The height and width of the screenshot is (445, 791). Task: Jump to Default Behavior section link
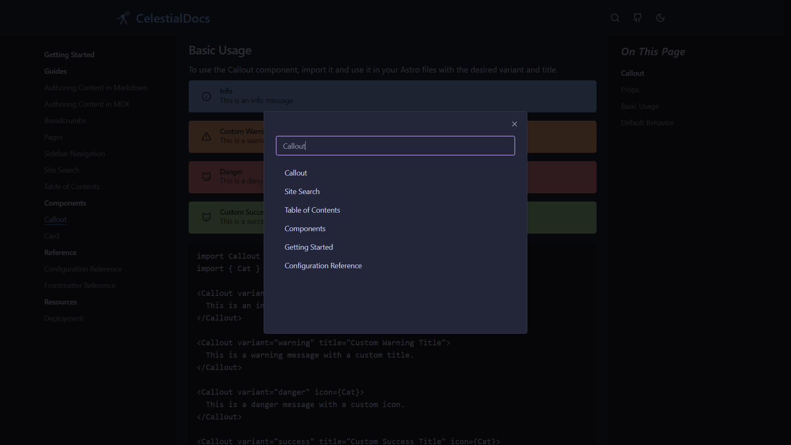[x=647, y=123]
